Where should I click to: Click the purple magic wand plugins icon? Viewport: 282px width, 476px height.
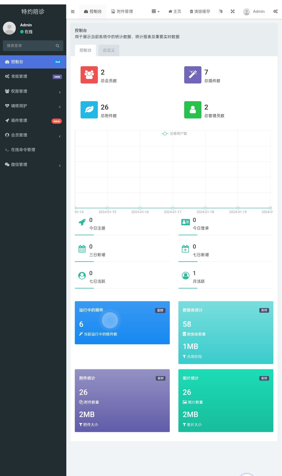[x=193, y=75]
